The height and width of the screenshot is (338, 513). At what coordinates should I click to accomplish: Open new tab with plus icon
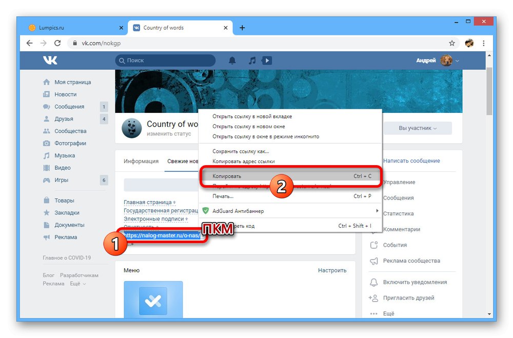(242, 28)
